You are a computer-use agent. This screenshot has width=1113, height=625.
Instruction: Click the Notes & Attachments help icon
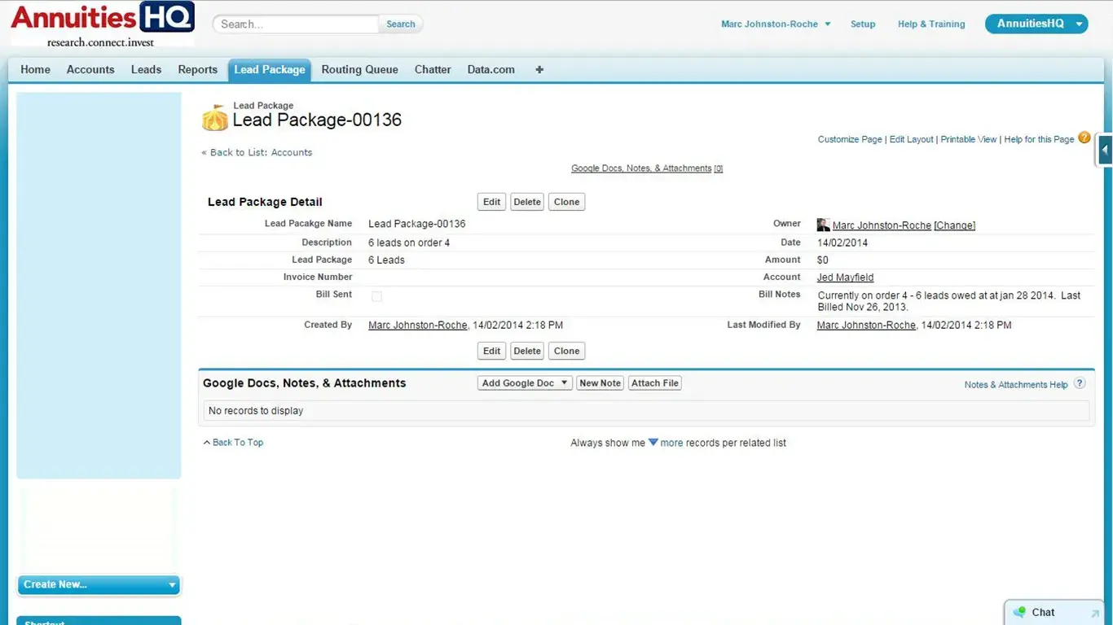click(1080, 383)
